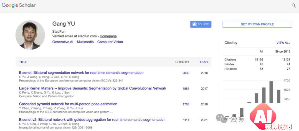Open Cascaded pyramid network paper
Viewport: 299px width, 131px height.
68,104
